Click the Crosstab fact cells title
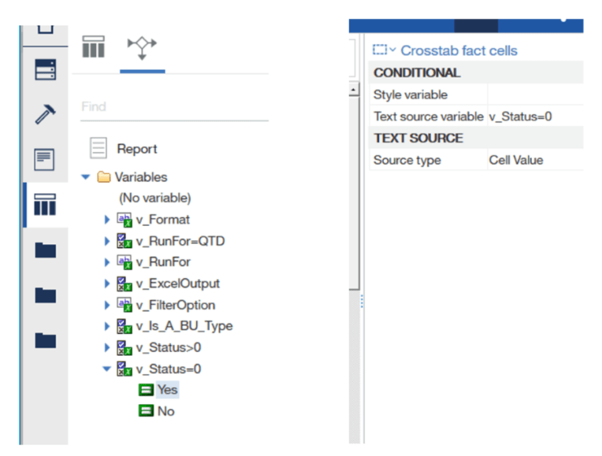Viewport: 602px width, 456px height. 459,50
